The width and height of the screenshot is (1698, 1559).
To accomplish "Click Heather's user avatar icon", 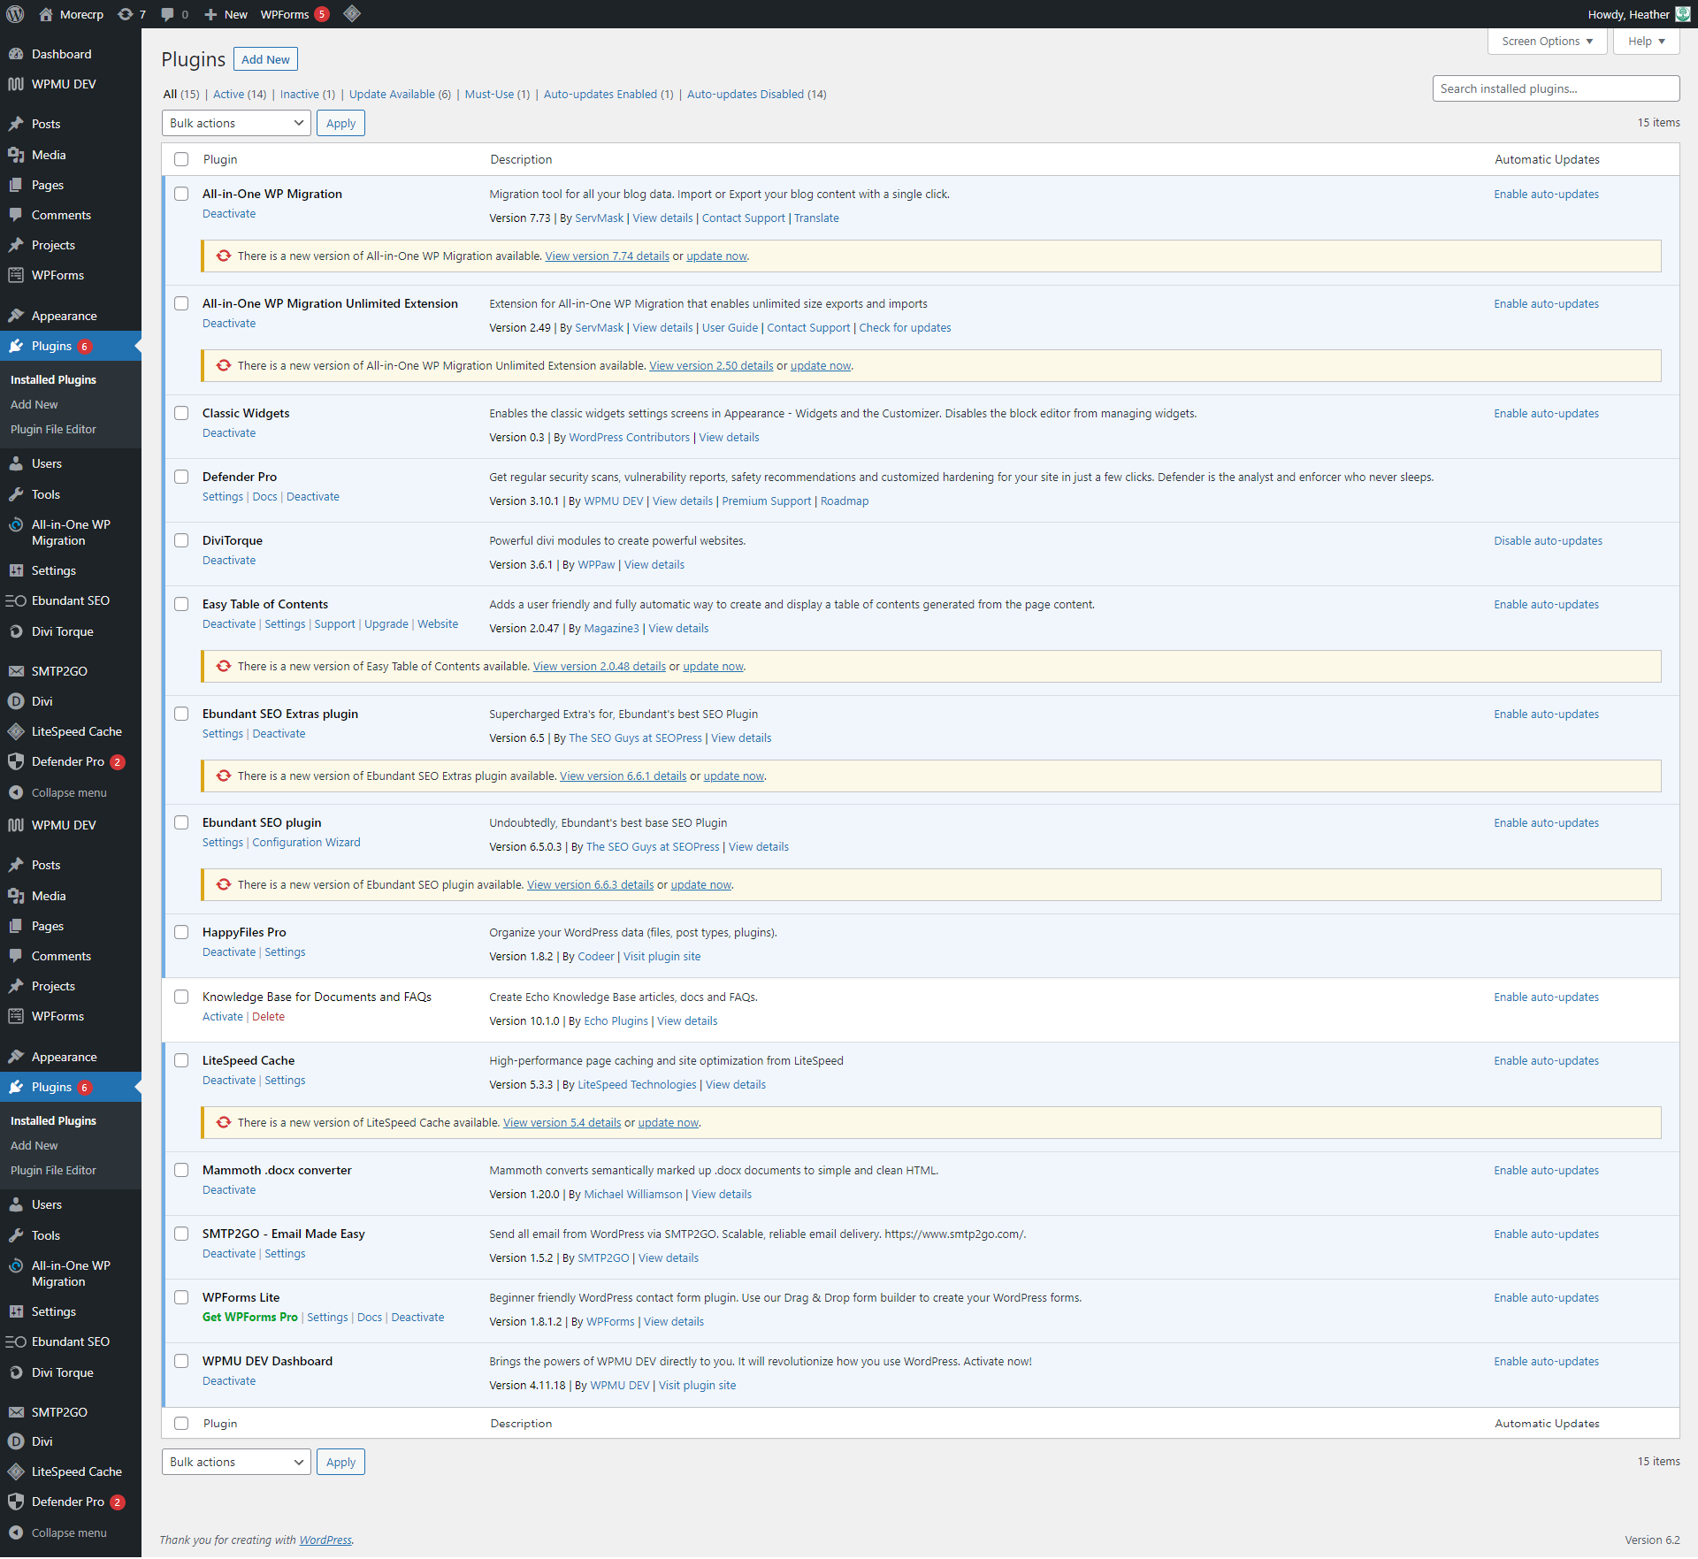I will (x=1683, y=14).
